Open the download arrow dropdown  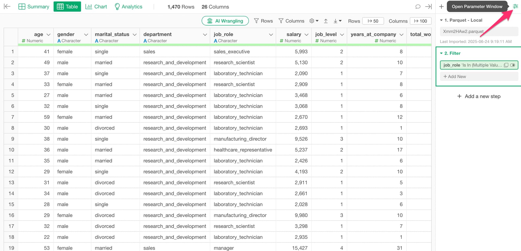coord(337,21)
